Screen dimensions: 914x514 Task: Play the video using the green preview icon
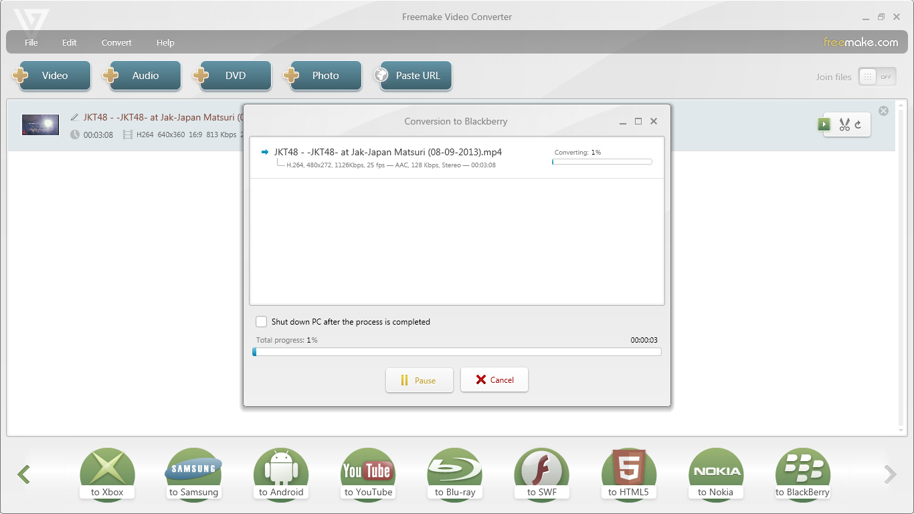coord(824,124)
